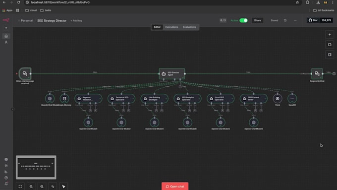Open the SerpAPI tool node
This screenshot has height=190, width=337.
coord(292,99)
